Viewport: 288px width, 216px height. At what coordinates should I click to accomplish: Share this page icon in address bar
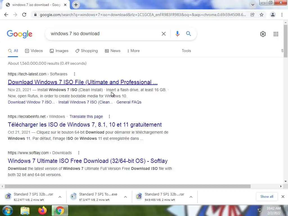point(253,15)
